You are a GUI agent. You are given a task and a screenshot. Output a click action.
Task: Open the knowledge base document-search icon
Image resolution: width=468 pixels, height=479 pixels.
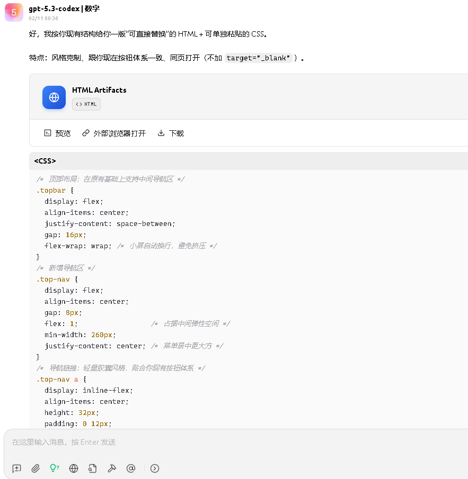(x=93, y=468)
